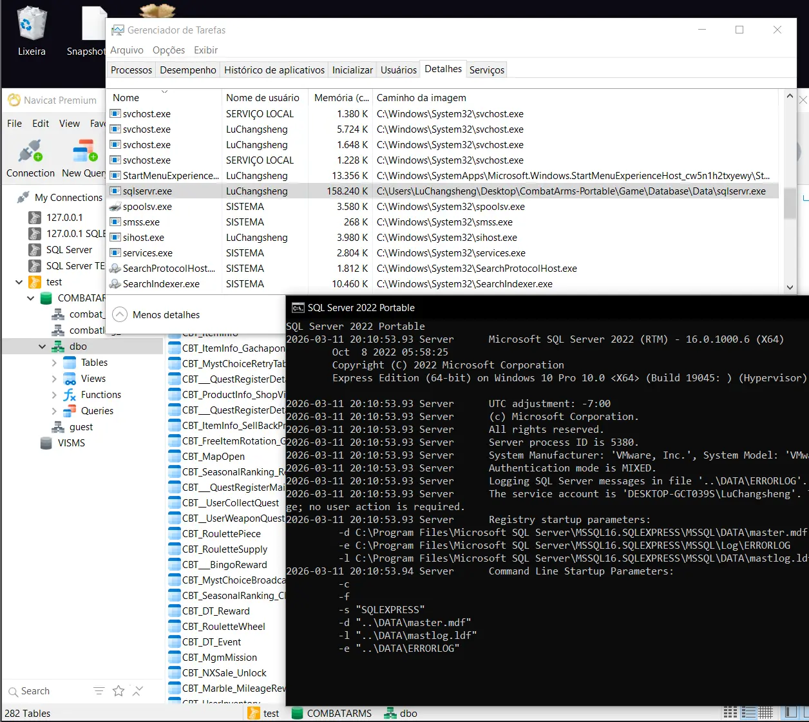This screenshot has width=809, height=722.
Task: Select the Queries node in Navicat tree
Action: [x=97, y=411]
